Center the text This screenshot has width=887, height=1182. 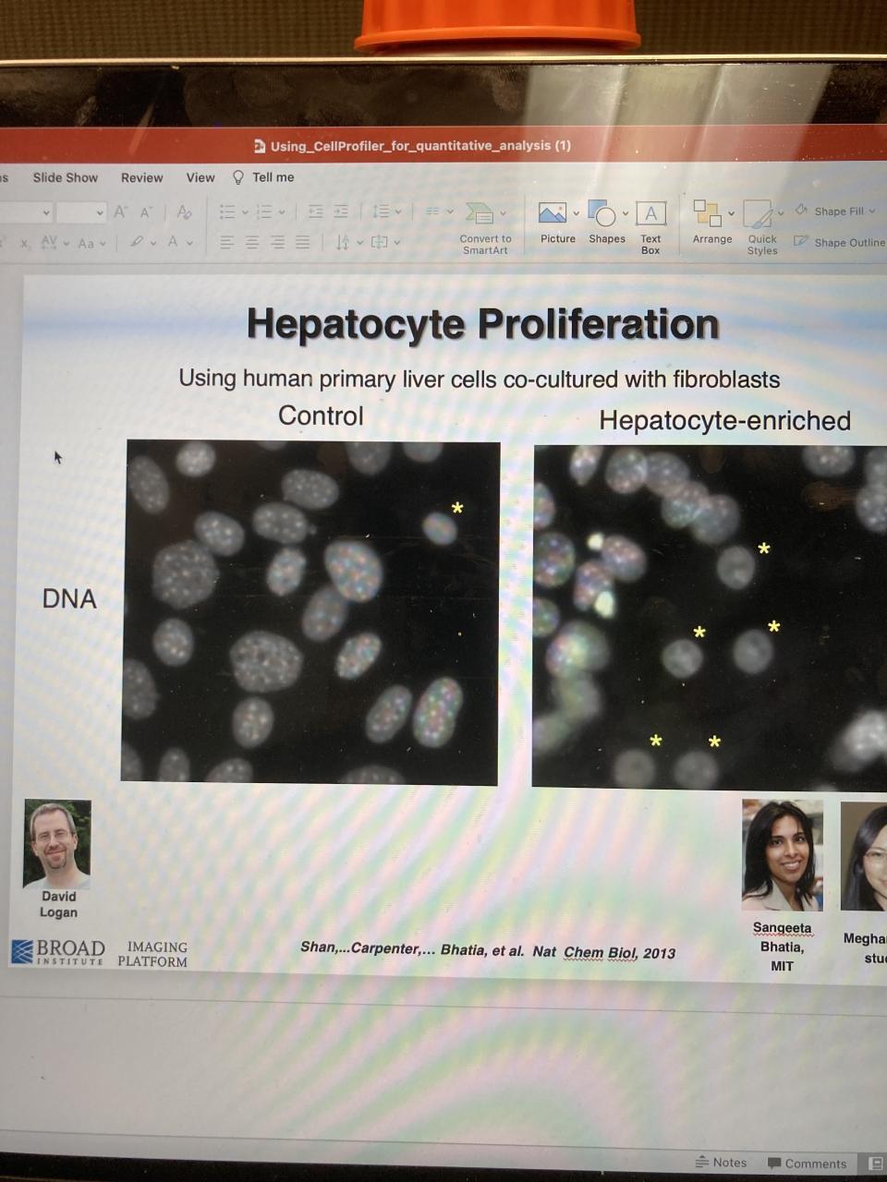pos(252,242)
